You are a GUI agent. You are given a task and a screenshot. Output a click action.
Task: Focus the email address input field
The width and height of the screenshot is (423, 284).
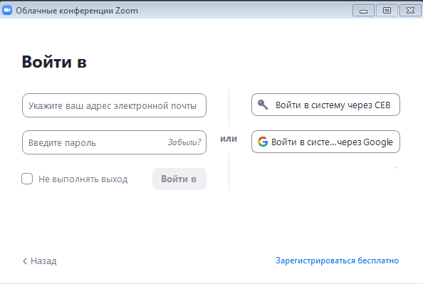(x=114, y=105)
